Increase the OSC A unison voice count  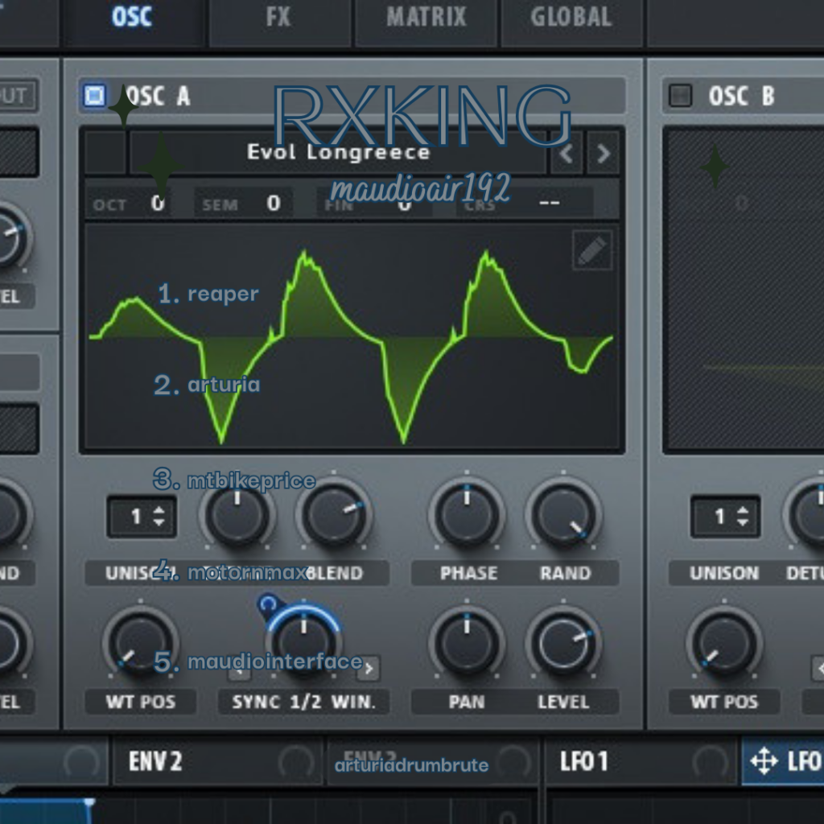(159, 509)
